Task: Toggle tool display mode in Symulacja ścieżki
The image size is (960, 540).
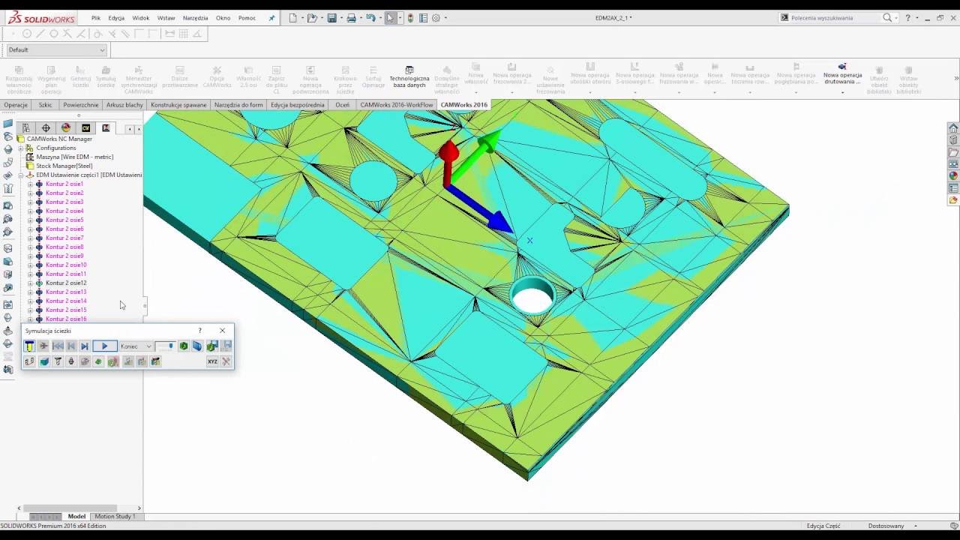Action: click(29, 346)
